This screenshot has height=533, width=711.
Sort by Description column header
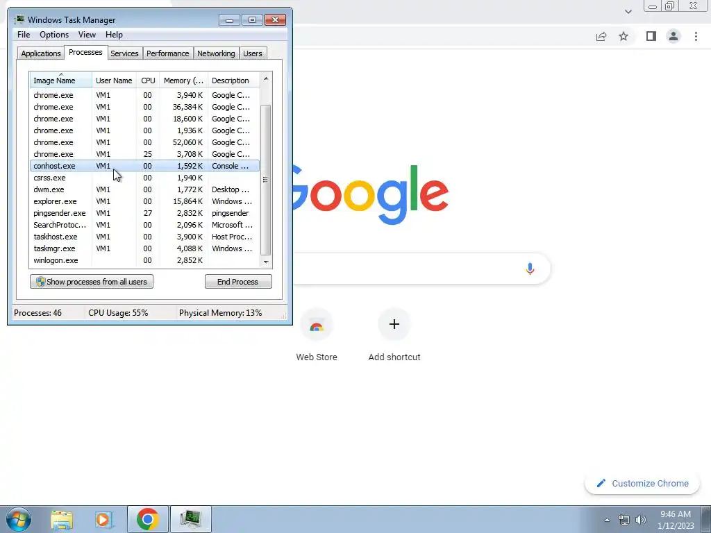tap(233, 81)
